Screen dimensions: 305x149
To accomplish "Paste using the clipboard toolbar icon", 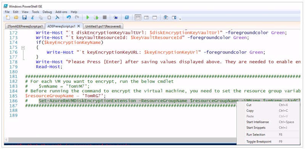I will [x=49, y=18].
